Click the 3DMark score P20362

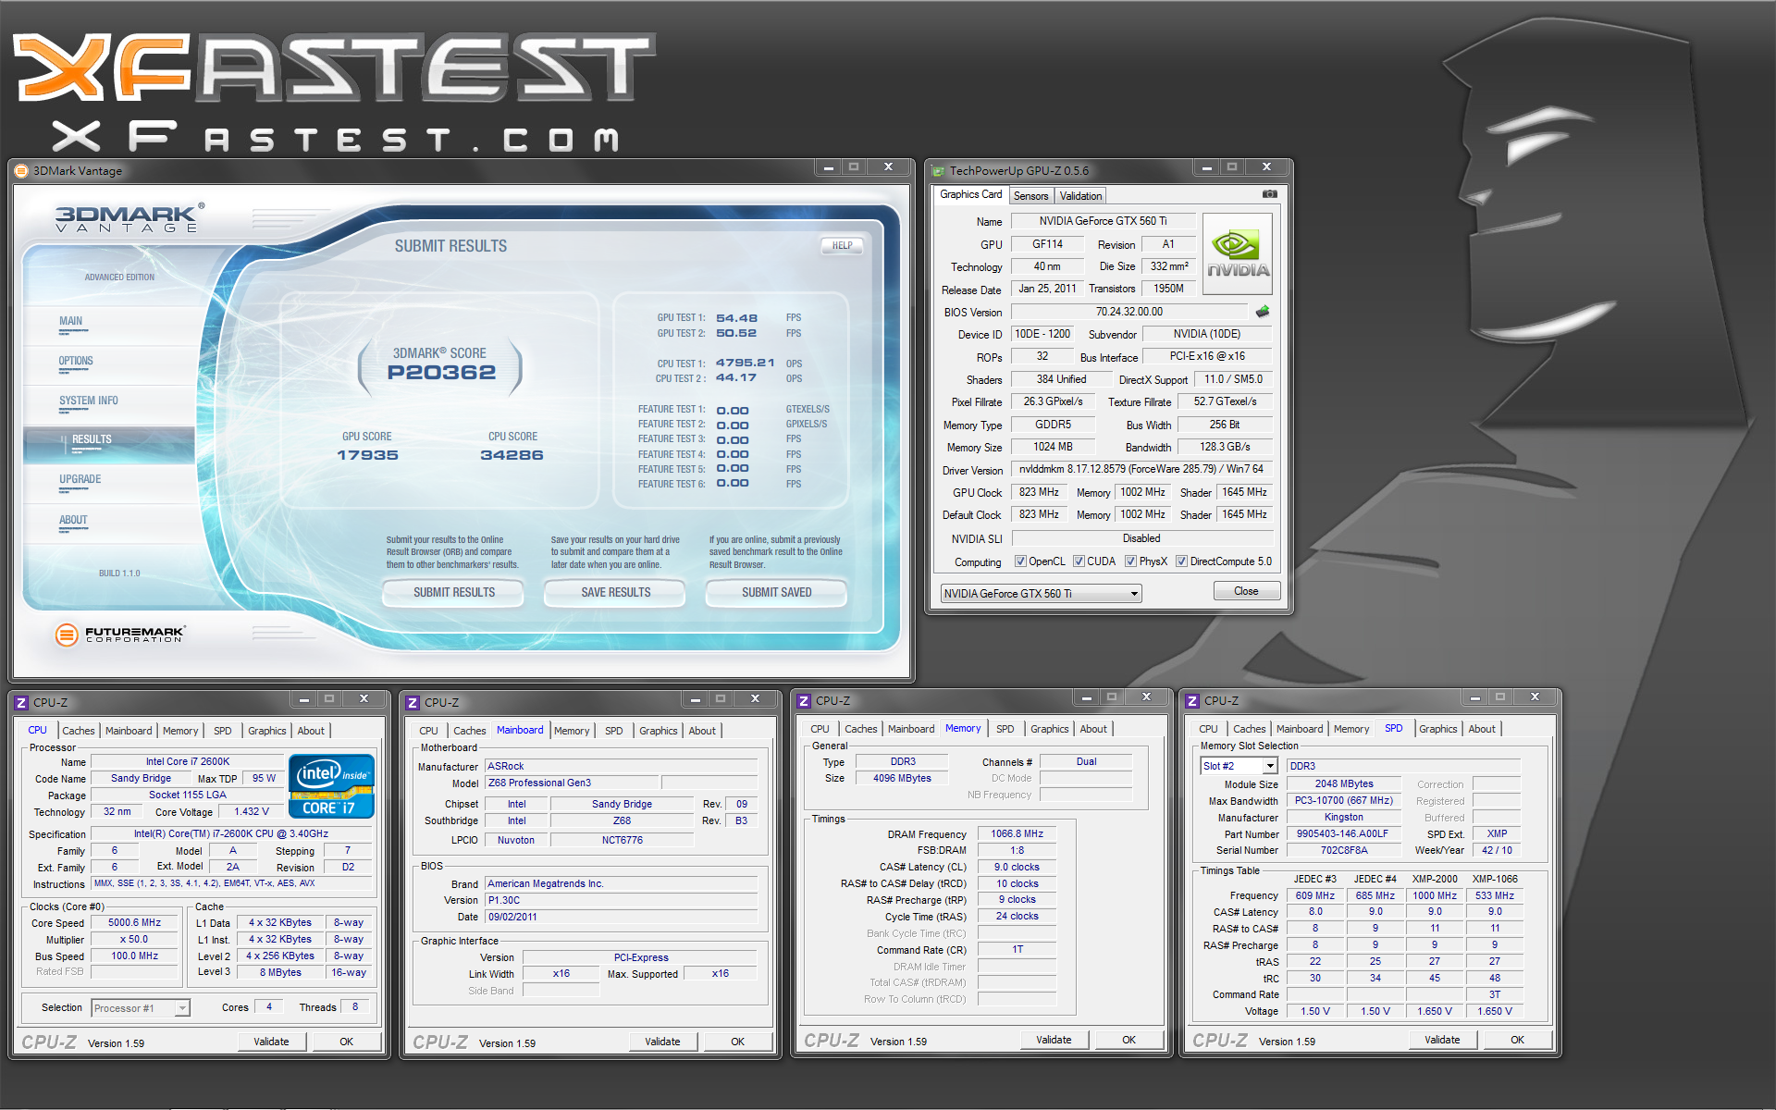coord(441,373)
